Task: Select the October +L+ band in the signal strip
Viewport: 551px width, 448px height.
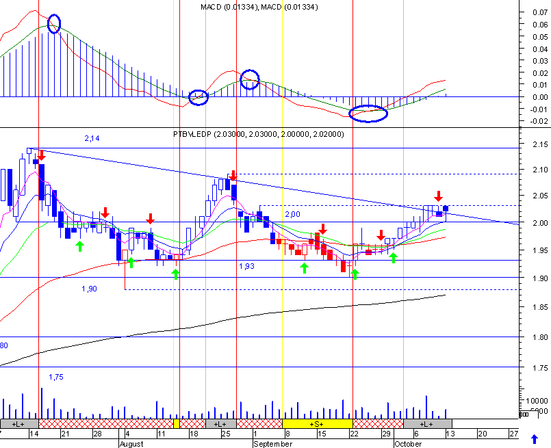Action: pos(428,424)
